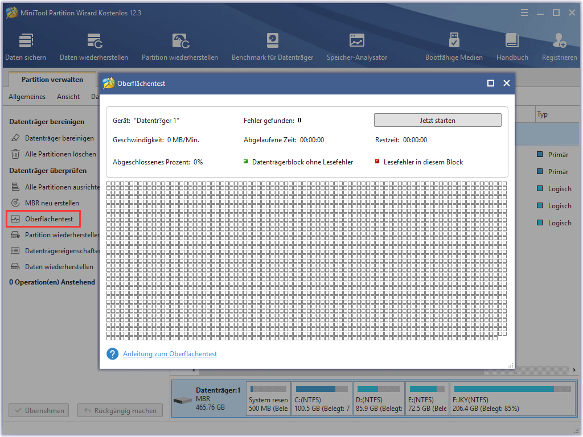Launch Daten wiederherstellen from the top toolbar
The height and width of the screenshot is (437, 583).
[94, 47]
